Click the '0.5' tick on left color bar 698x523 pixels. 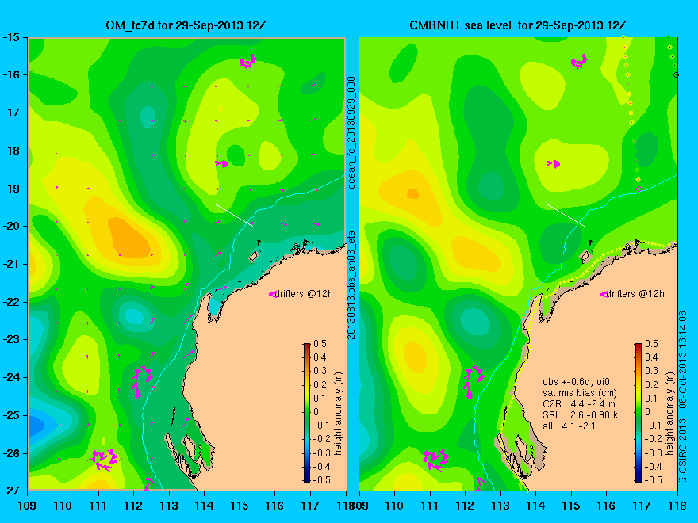point(320,344)
